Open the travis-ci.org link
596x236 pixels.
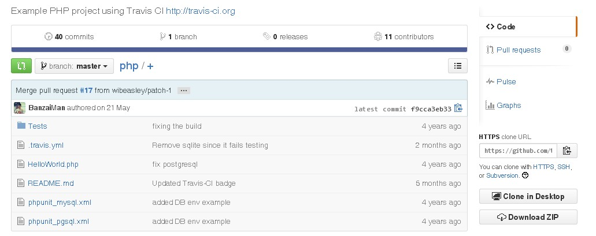[200, 11]
